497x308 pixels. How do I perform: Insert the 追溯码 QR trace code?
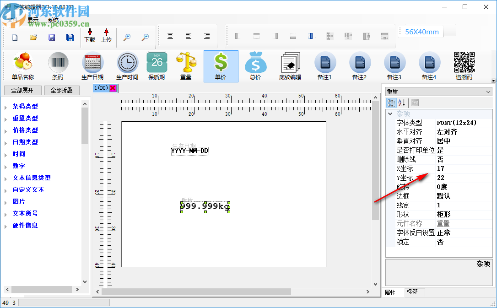(464, 66)
